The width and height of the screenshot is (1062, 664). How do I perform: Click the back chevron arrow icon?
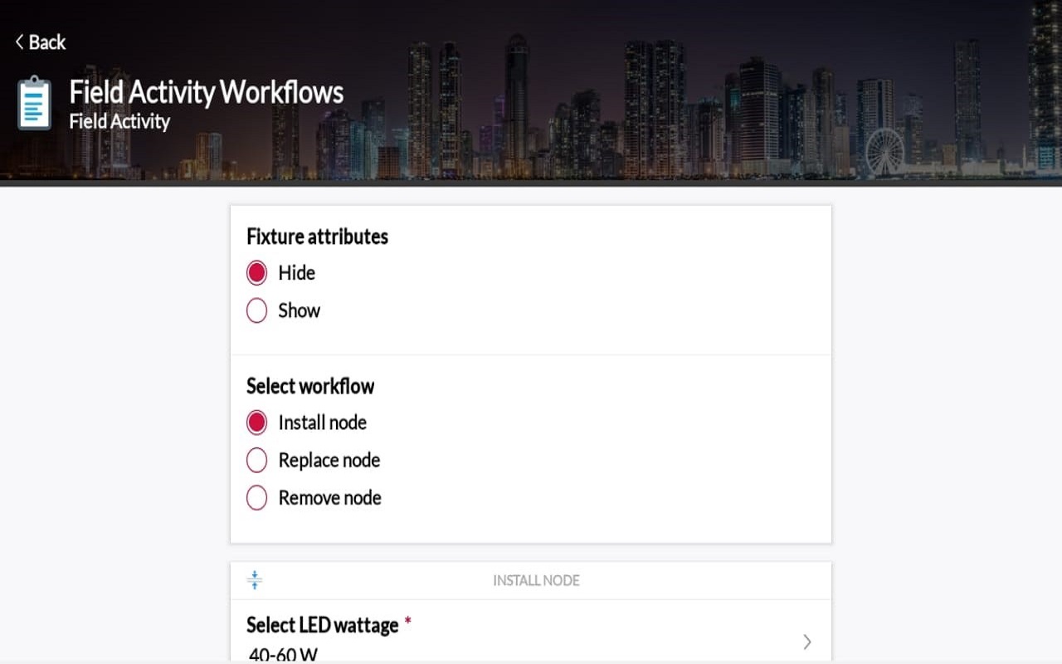coord(20,42)
